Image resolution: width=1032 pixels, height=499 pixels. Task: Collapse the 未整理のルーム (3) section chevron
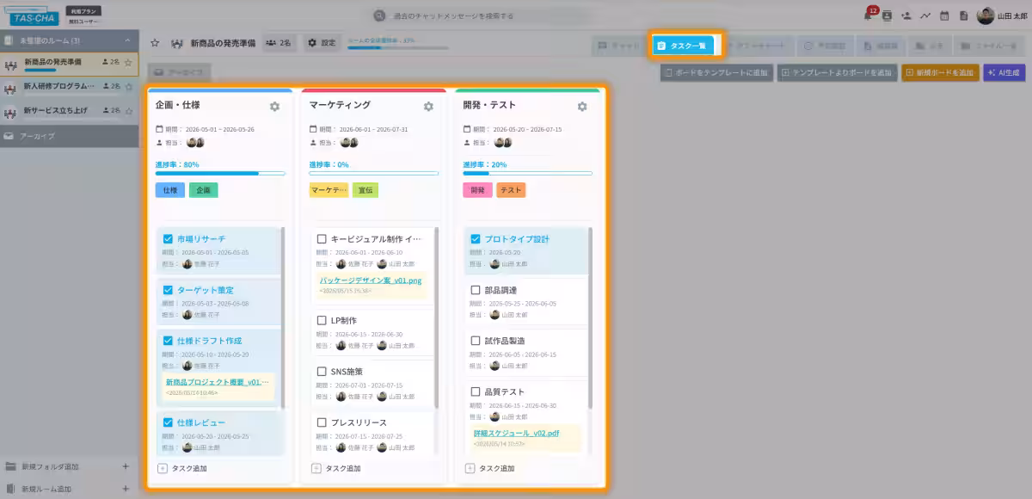[128, 40]
